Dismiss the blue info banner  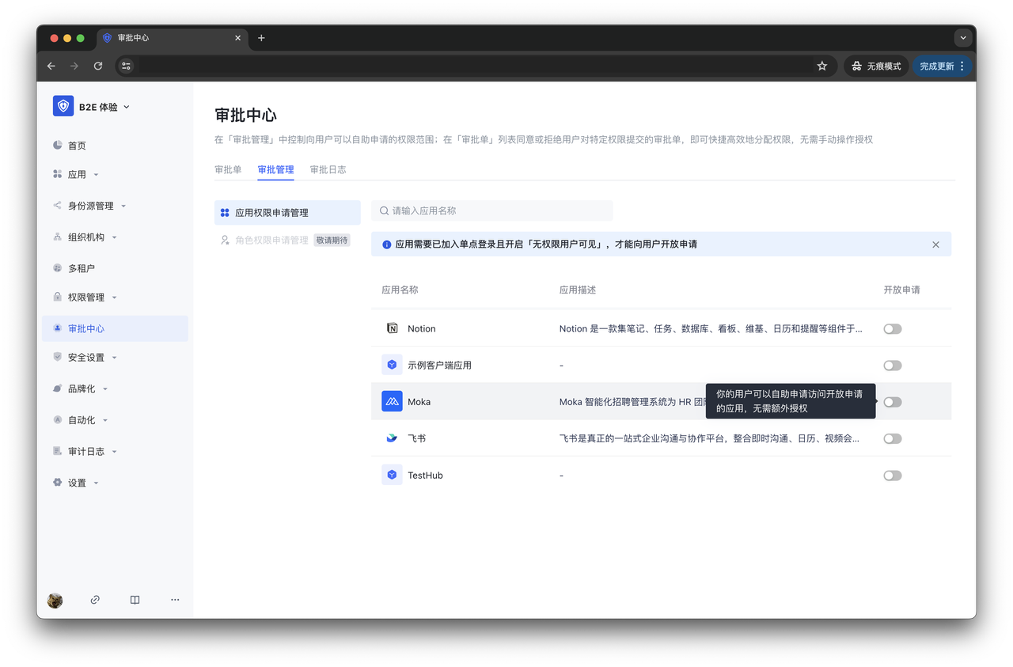click(x=935, y=244)
